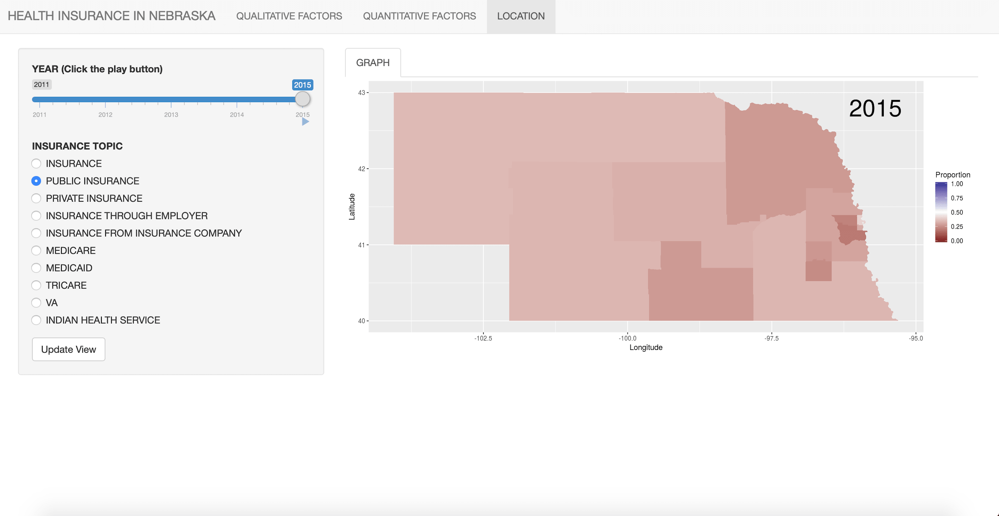Image resolution: width=999 pixels, height=516 pixels.
Task: Click the Proportion color legend gradient
Action: [941, 212]
